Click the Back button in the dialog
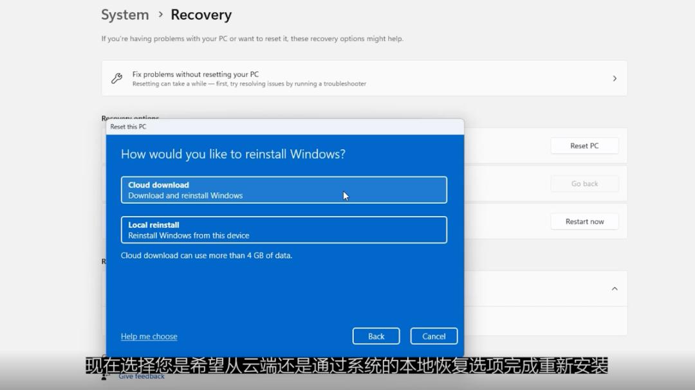 coord(376,335)
